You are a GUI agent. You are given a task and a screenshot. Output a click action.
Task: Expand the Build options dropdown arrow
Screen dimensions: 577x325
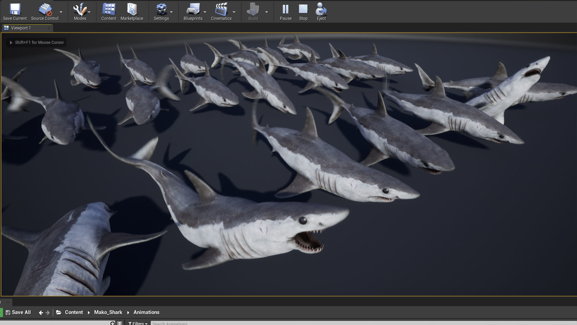pyautogui.click(x=267, y=12)
